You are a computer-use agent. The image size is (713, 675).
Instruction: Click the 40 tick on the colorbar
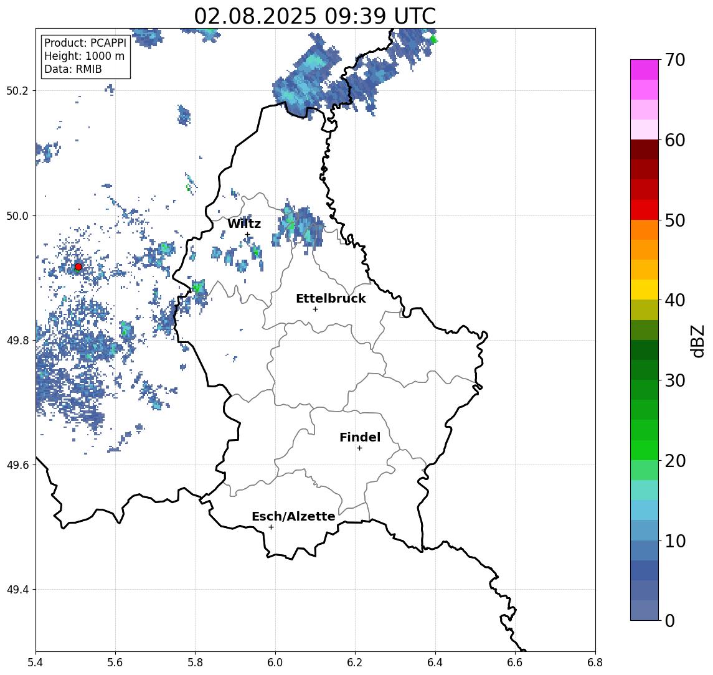point(675,300)
